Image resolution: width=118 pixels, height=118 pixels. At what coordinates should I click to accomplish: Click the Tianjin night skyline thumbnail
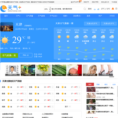(7, 27)
